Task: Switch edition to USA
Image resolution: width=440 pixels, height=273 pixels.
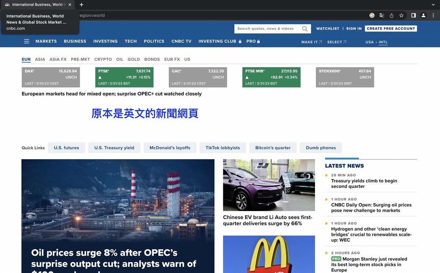Action: (369, 42)
